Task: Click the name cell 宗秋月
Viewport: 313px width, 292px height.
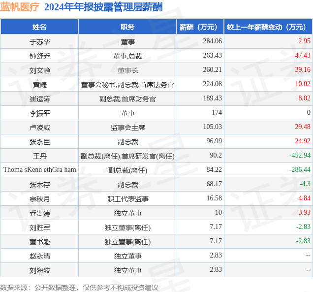Action: [40, 199]
